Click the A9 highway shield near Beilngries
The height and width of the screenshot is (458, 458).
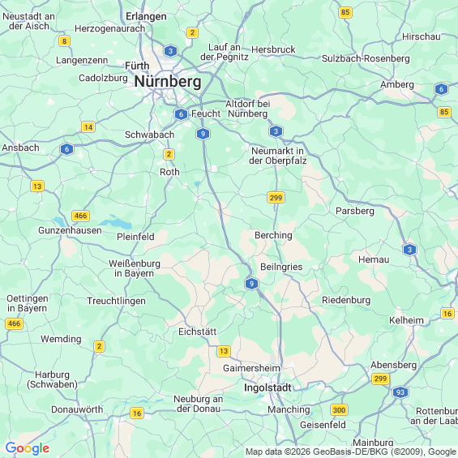pos(251,284)
